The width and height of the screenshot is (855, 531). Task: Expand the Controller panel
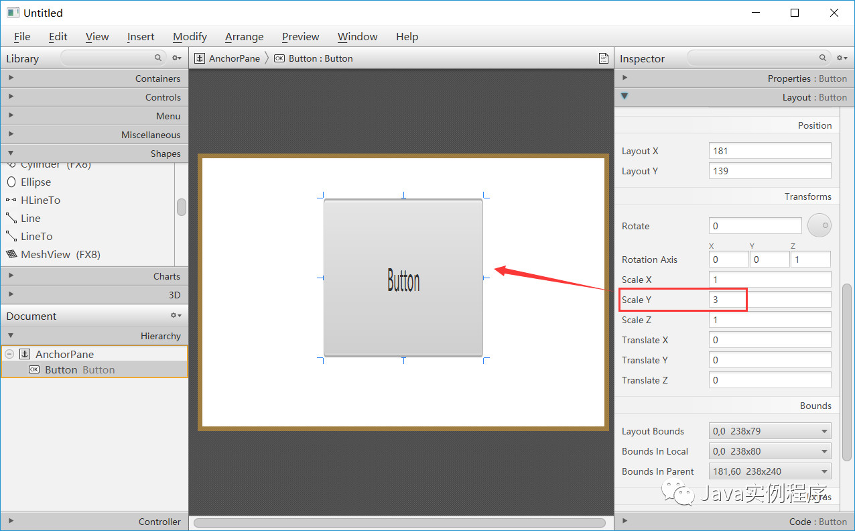[11, 521]
